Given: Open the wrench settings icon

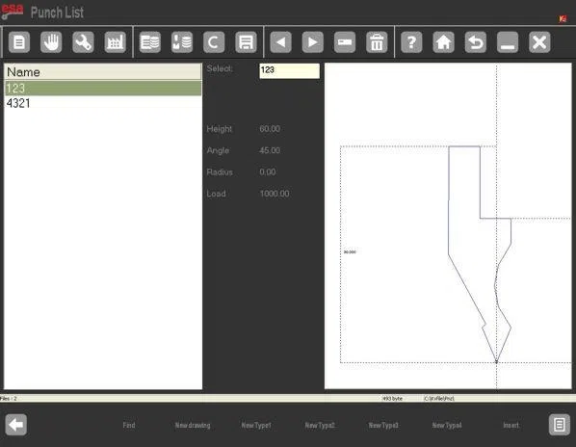Looking at the screenshot, I should click(x=83, y=42).
